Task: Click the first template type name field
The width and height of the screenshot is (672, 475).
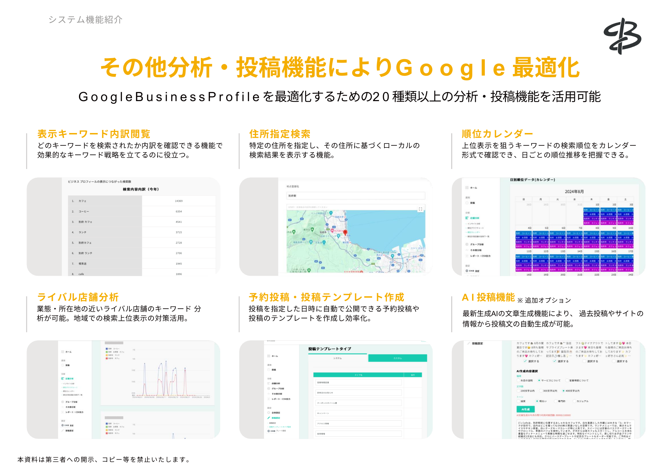Action: pyautogui.click(x=359, y=382)
